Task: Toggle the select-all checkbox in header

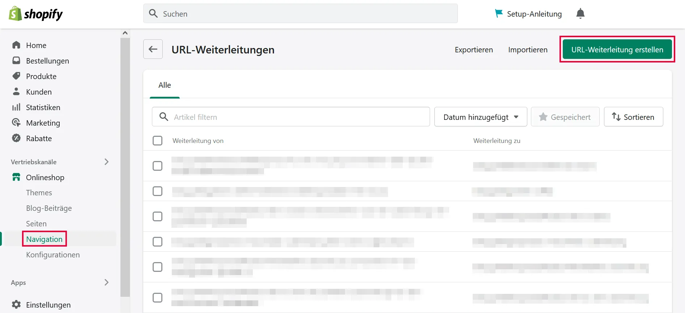Action: click(x=157, y=140)
